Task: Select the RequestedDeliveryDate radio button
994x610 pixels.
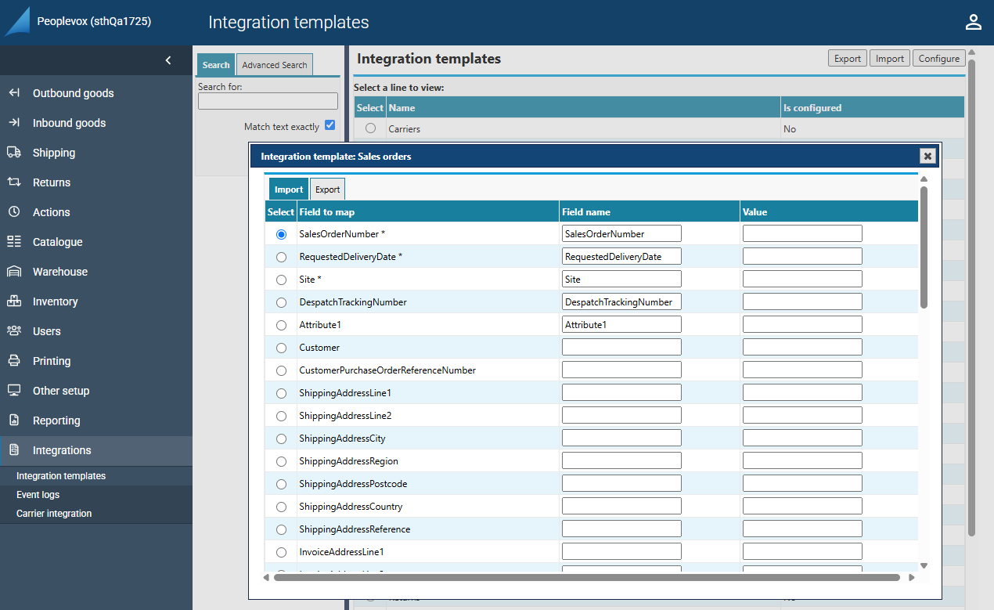Action: click(x=281, y=257)
